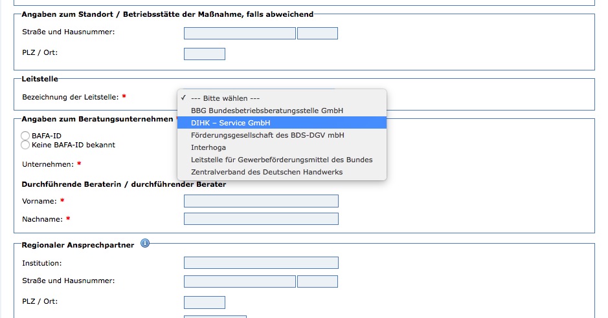Screen dimensions: 608x318
Task: Click the info icon beside Regionaler Ansprechpartner
Action: click(145, 244)
